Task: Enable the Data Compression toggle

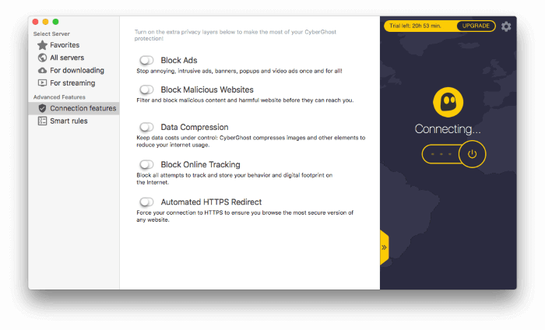Action: pos(146,127)
